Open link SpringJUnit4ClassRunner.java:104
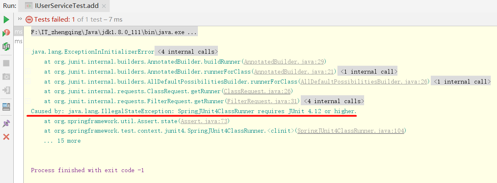Viewport: 497px width, 183px height. 350,131
